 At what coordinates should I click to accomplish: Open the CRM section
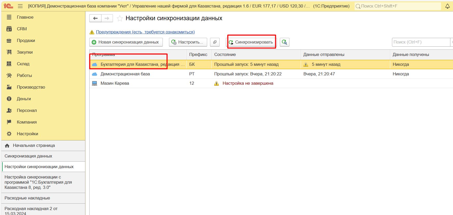click(22, 29)
